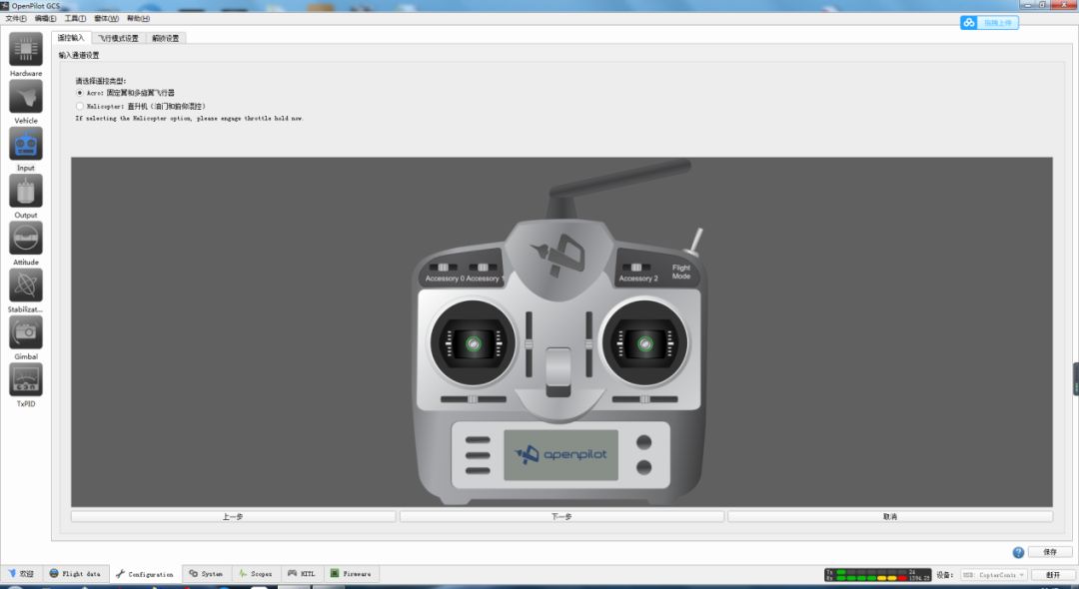Switch to the System workspace tab
This screenshot has width=1079, height=589.
205,573
